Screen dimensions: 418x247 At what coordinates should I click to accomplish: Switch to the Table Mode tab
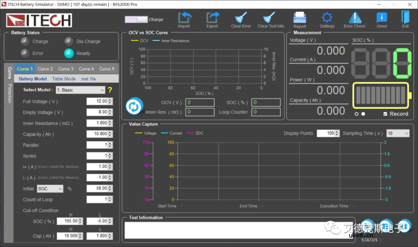pyautogui.click(x=64, y=79)
